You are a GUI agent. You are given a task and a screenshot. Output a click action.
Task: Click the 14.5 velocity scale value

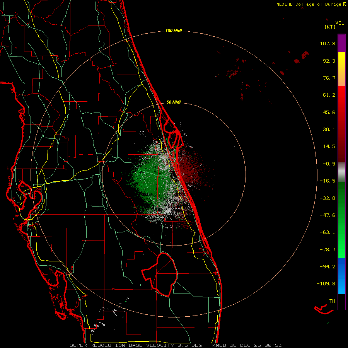(329, 147)
